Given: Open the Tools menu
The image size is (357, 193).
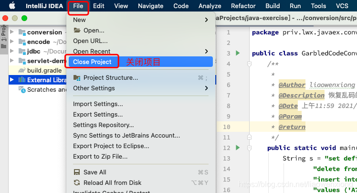Looking at the screenshot, I should 318,6.
